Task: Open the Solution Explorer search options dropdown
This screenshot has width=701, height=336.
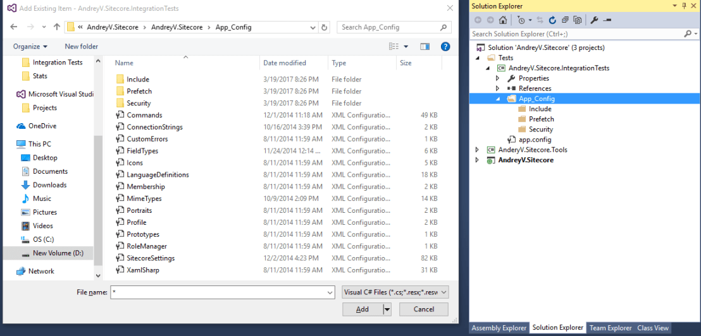Action: (x=696, y=34)
